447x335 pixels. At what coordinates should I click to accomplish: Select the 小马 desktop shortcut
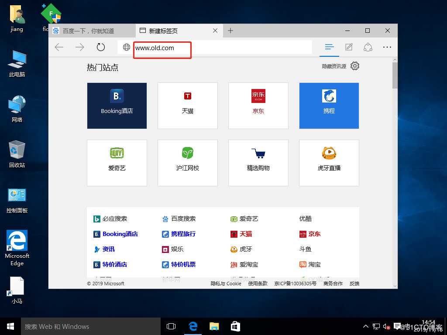click(17, 290)
